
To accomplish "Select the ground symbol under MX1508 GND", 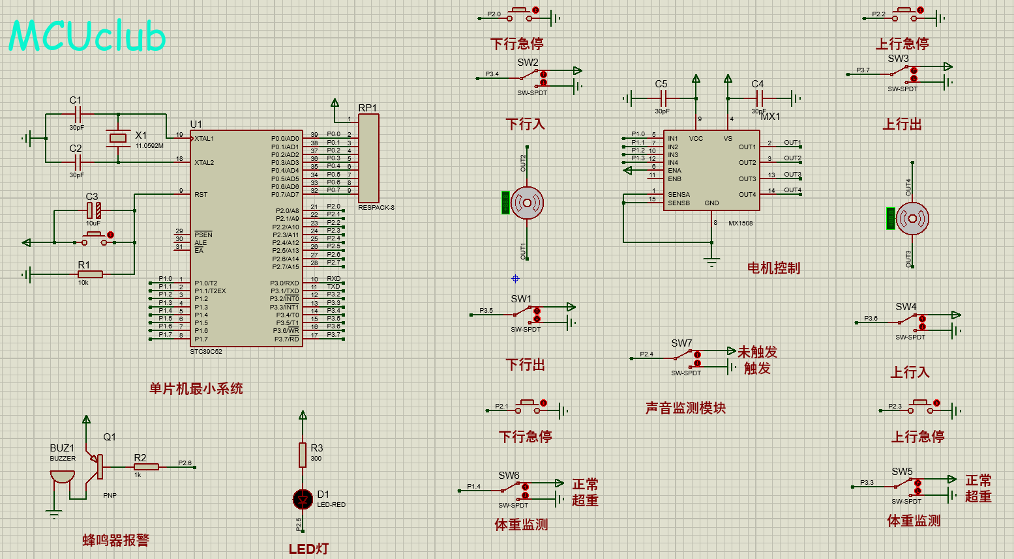I will [711, 263].
